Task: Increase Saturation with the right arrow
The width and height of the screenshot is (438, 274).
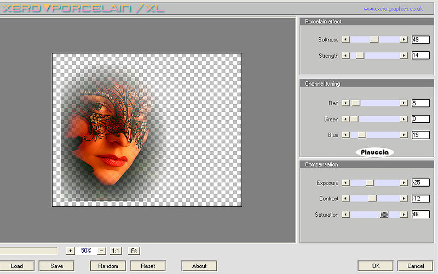Action: tap(404, 215)
